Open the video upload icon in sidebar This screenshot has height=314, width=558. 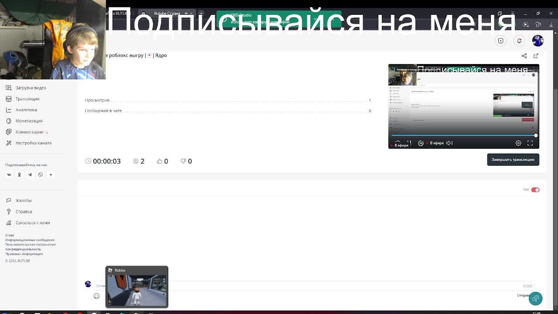tap(9, 88)
